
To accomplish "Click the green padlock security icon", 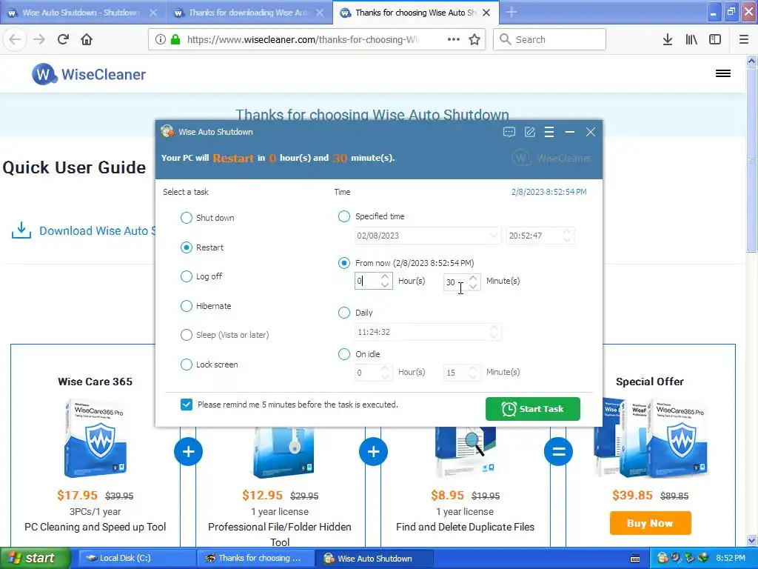I will click(176, 40).
